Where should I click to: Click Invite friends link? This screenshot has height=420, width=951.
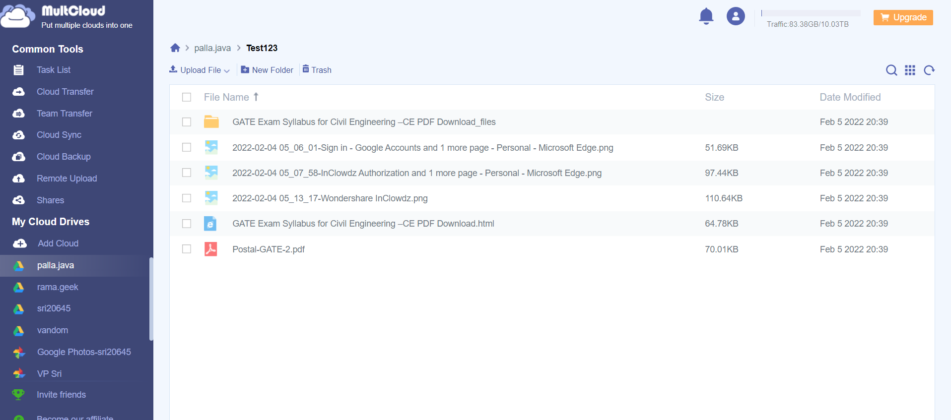pyautogui.click(x=62, y=395)
